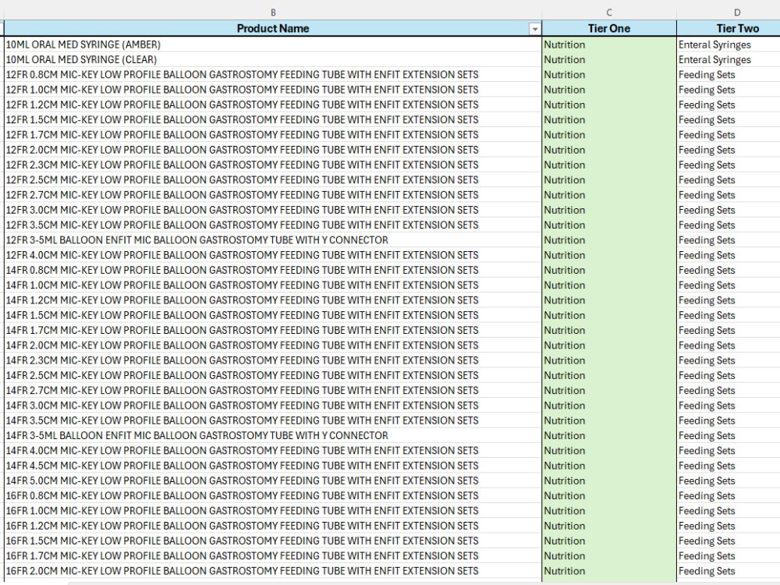Screen dimensions: 780x585
Task: Select column B header
Action: tap(272, 12)
